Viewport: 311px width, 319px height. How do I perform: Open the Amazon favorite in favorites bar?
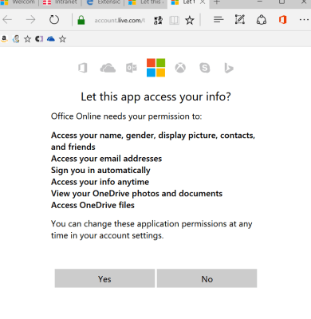(x=4, y=39)
